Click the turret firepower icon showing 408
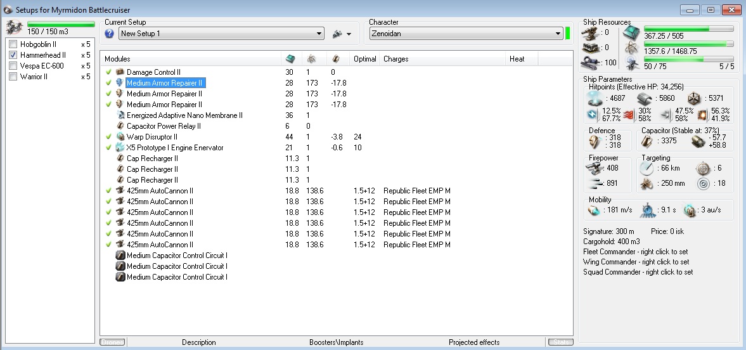Image resolution: width=746 pixels, height=350 pixels. [x=595, y=167]
